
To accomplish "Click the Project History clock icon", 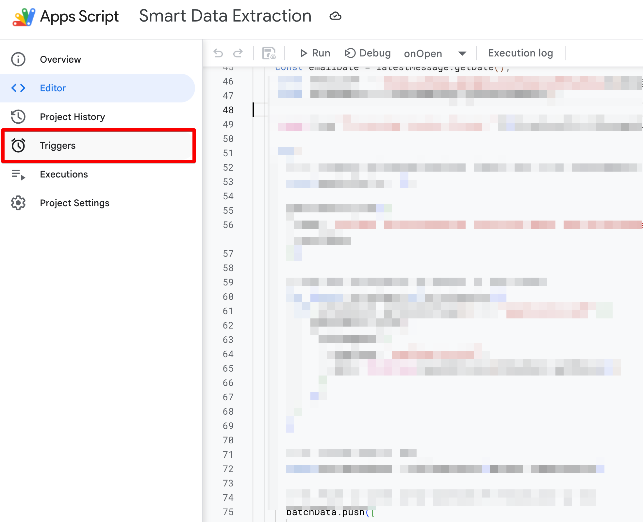I will pyautogui.click(x=18, y=117).
